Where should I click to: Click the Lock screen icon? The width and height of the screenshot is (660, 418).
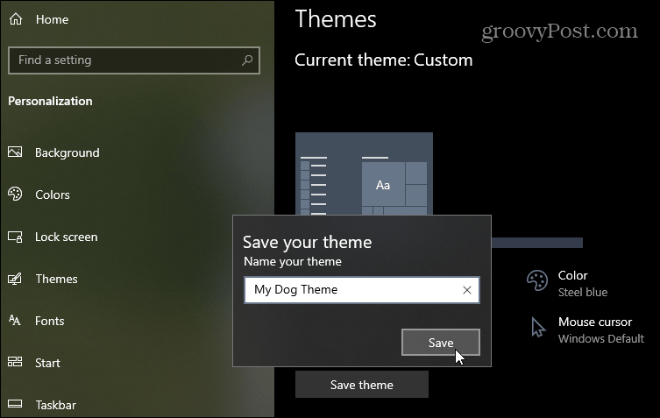pos(15,237)
